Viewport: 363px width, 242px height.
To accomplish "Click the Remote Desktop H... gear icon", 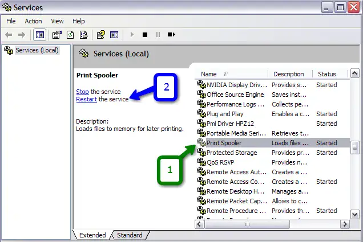I will pyautogui.click(x=201, y=191).
